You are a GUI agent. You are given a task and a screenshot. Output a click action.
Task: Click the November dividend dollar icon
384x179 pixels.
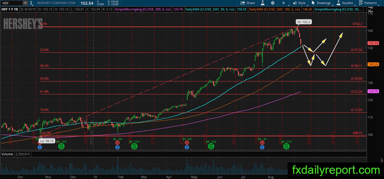coord(61,146)
